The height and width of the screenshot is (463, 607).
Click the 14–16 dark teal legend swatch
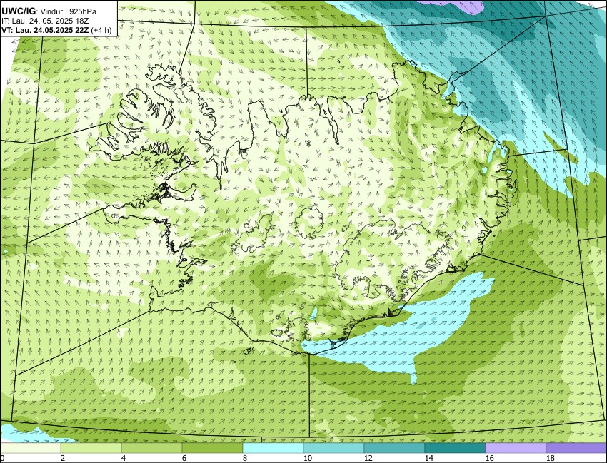[455, 448]
